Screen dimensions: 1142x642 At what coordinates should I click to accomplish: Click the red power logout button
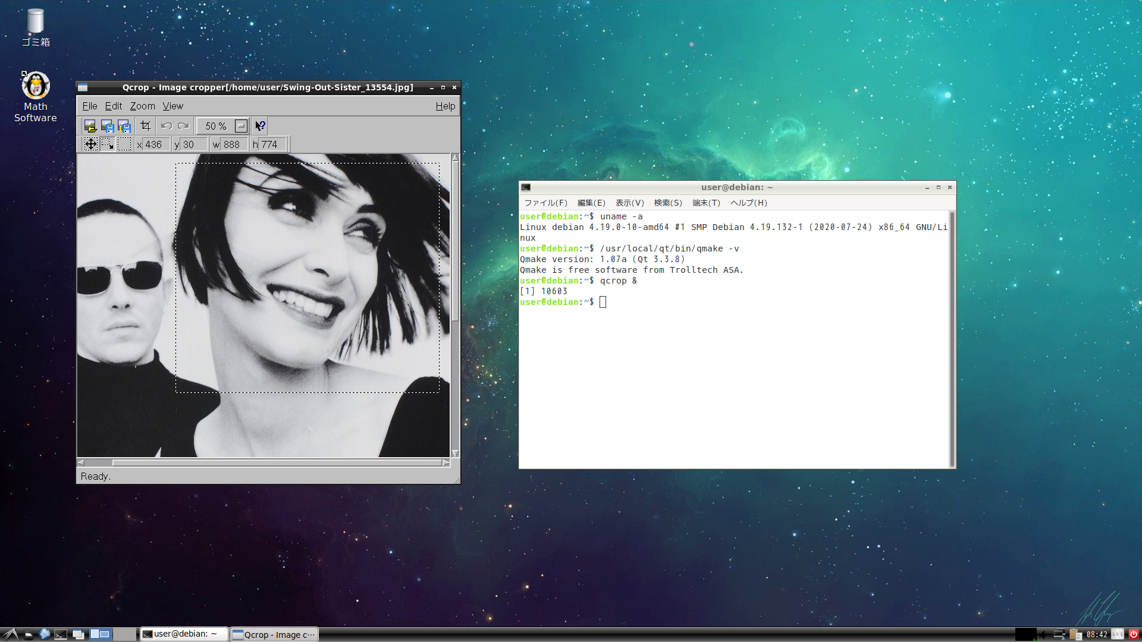[1134, 634]
